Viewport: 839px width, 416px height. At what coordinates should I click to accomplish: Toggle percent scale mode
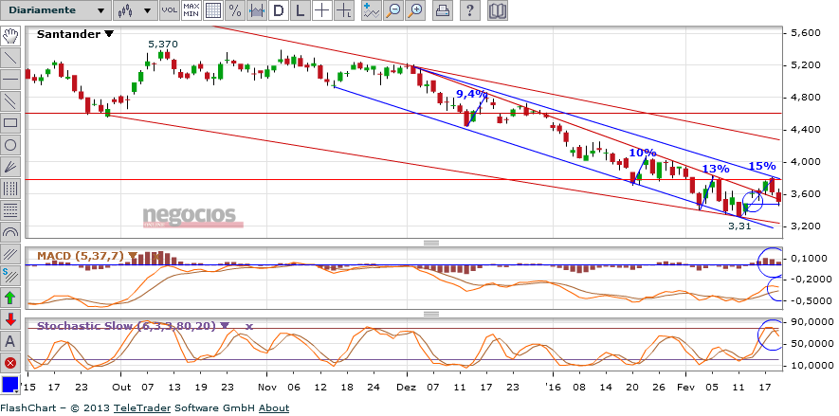235,10
